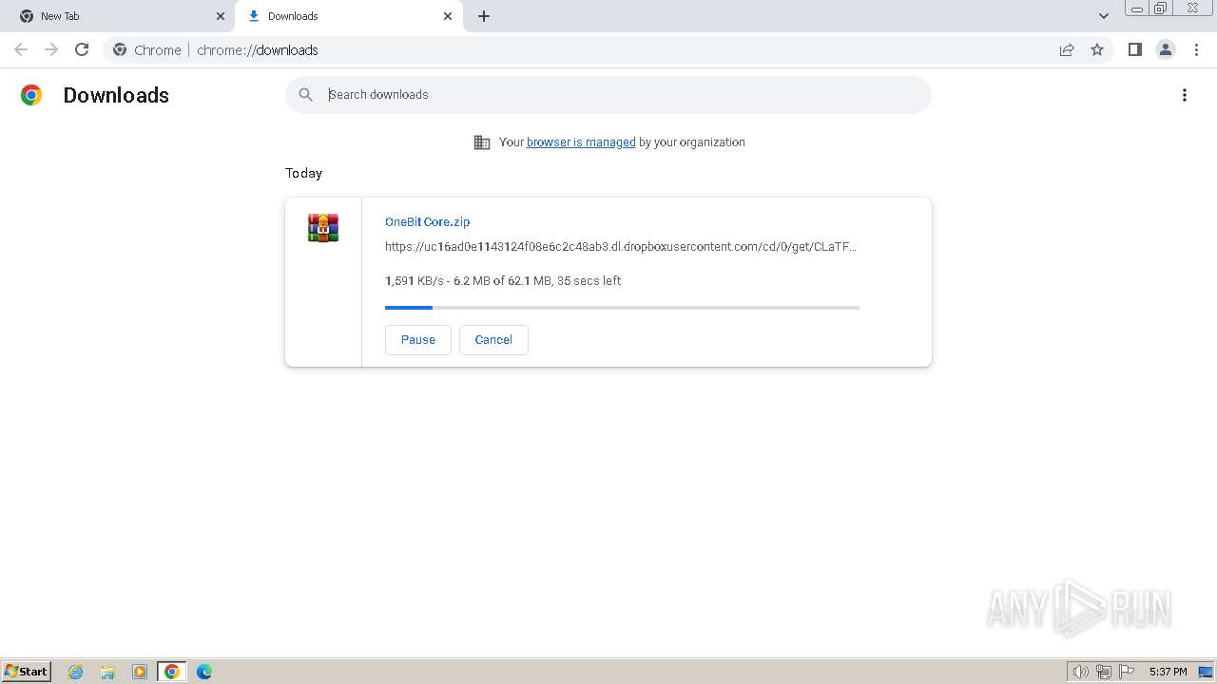Screen dimensions: 1217x684
Task: Click the dropboxusercontent source URL
Action: [621, 246]
